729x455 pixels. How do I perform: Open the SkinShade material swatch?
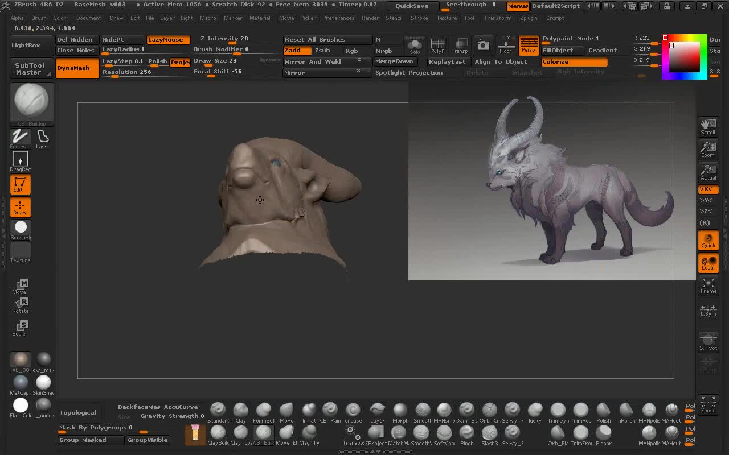click(43, 384)
